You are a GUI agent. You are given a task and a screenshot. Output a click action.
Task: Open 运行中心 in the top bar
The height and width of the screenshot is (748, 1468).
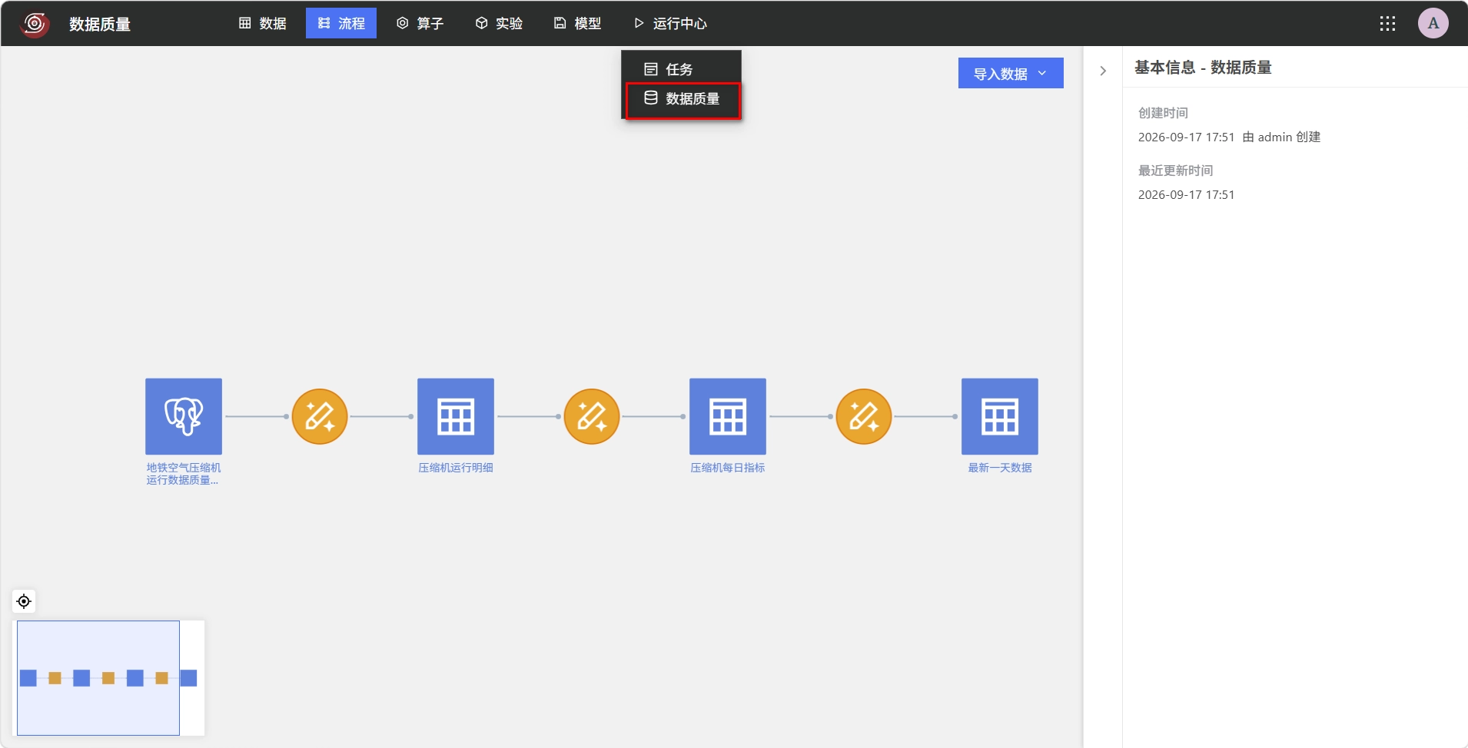click(670, 23)
